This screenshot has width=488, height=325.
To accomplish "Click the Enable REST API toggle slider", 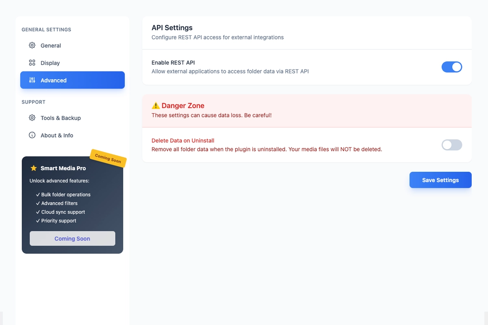I will coord(452,67).
